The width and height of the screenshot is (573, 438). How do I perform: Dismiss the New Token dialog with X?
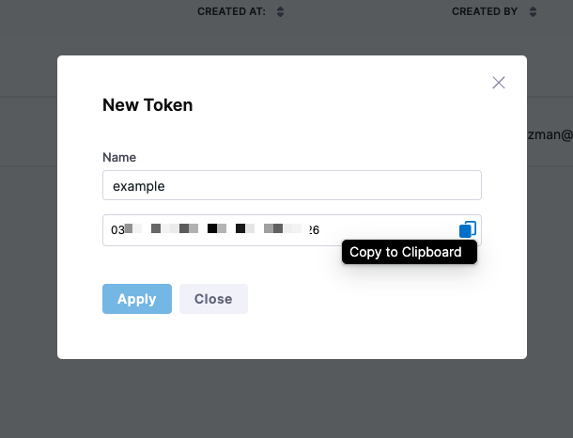click(499, 83)
